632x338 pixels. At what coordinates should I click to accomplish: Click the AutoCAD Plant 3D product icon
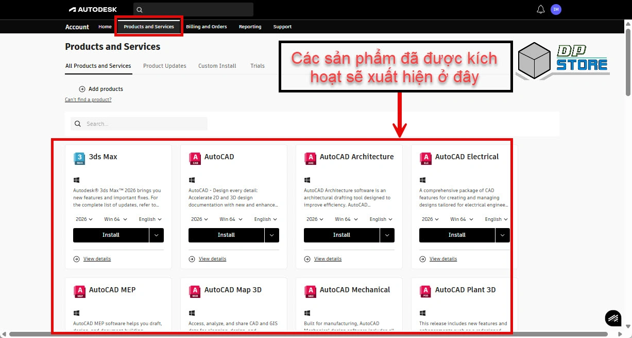click(x=425, y=291)
